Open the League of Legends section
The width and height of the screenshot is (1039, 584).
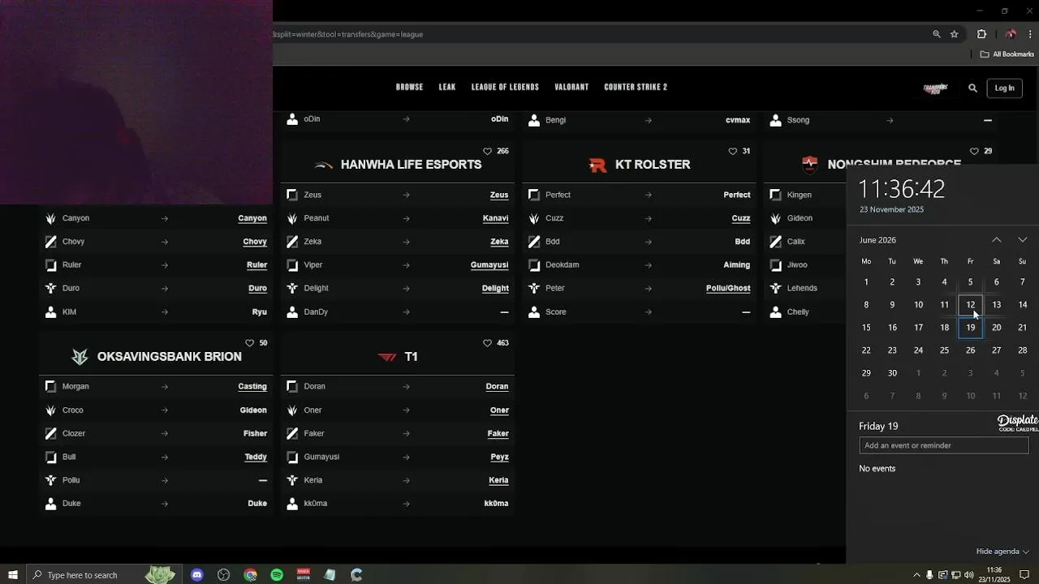coord(505,88)
